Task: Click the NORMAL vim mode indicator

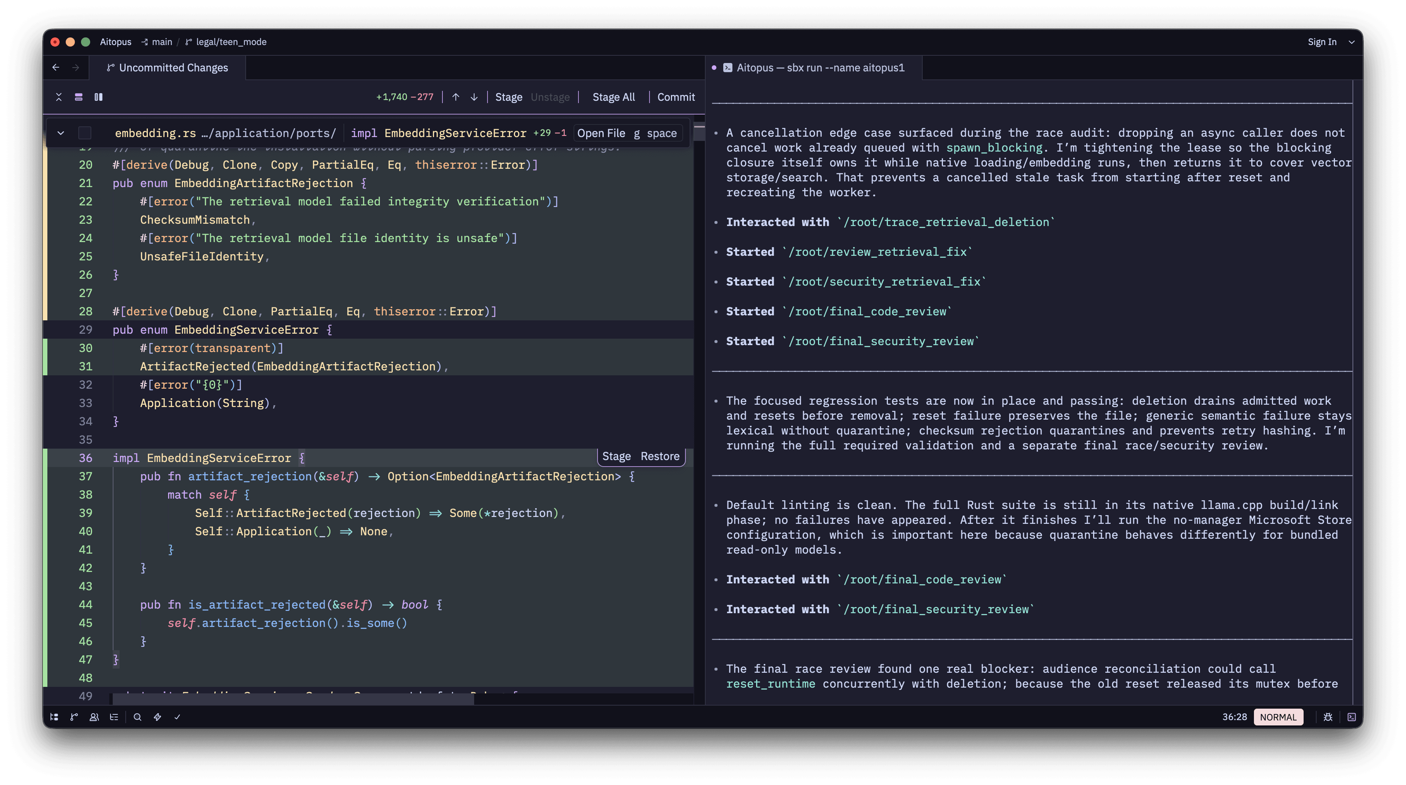Action: click(1278, 717)
